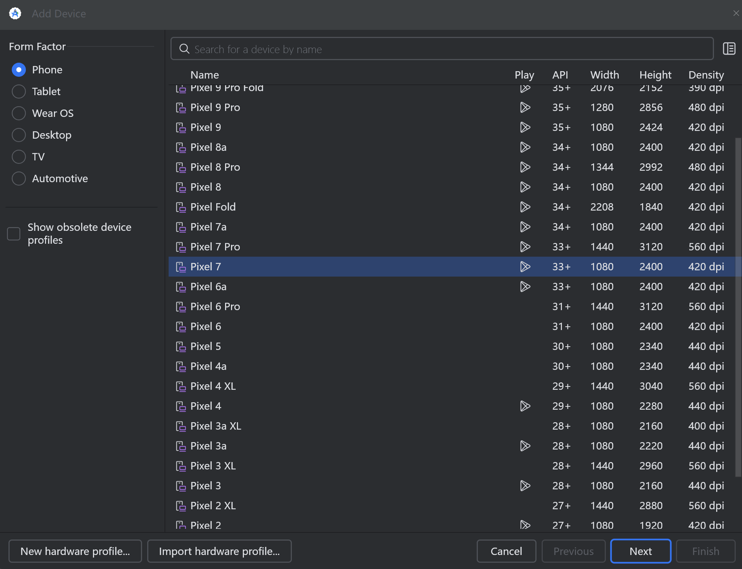Click New hardware profile button
Image resolution: width=742 pixels, height=569 pixels.
[75, 551]
